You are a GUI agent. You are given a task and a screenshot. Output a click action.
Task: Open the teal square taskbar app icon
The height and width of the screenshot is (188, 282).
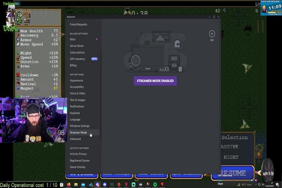(x=133, y=185)
